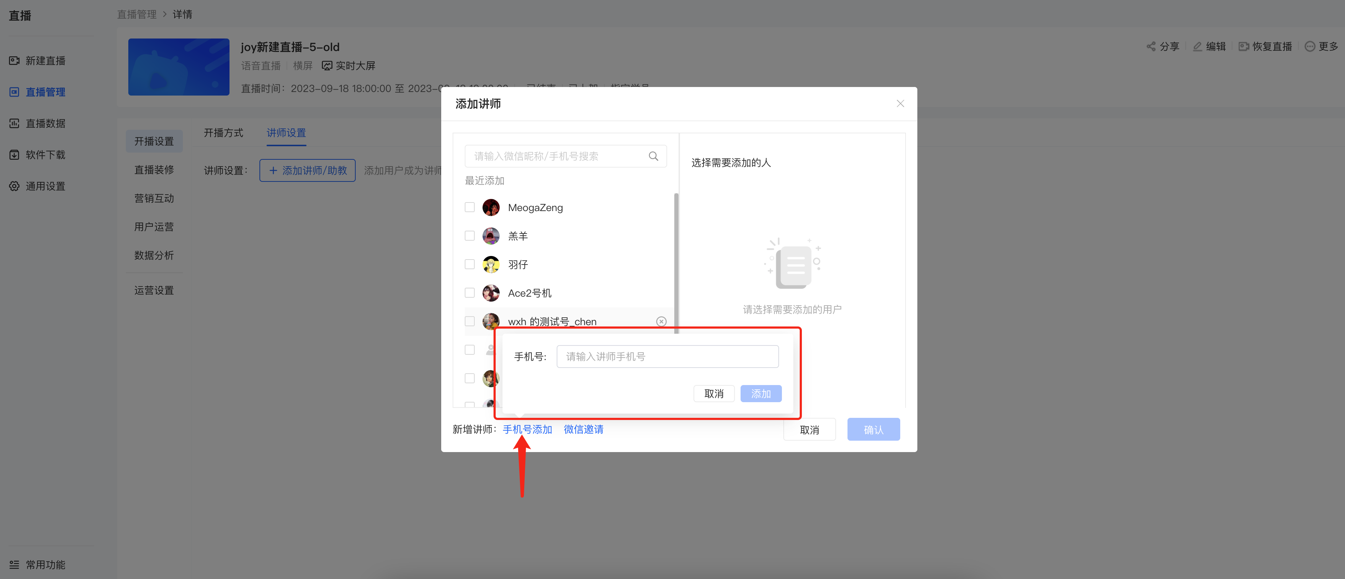Expand the 常用功能 menu at bottom
The image size is (1345, 579).
pyautogui.click(x=37, y=565)
